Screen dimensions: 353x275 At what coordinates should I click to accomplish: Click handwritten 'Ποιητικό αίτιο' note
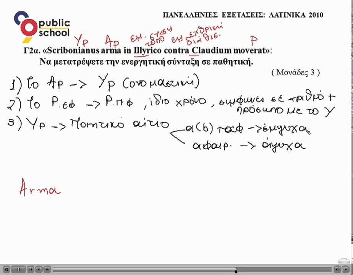(x=120, y=123)
